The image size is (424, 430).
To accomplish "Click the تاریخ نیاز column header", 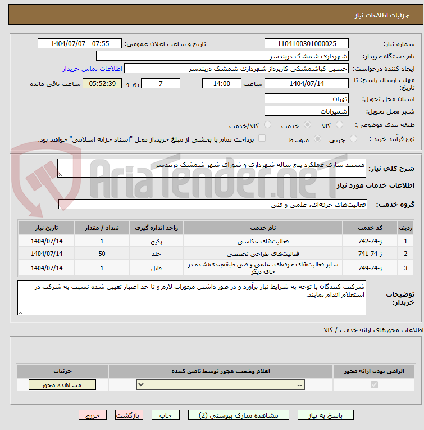I will [x=47, y=228].
